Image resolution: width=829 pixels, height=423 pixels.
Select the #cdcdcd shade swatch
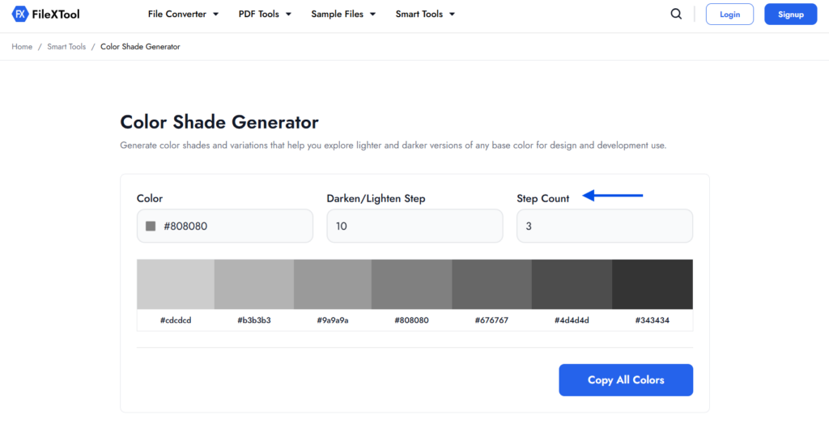(x=176, y=284)
